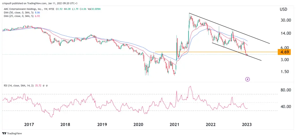Click the 2021 time axis label
Viewport: 296px width, 137px height.
[174, 125]
